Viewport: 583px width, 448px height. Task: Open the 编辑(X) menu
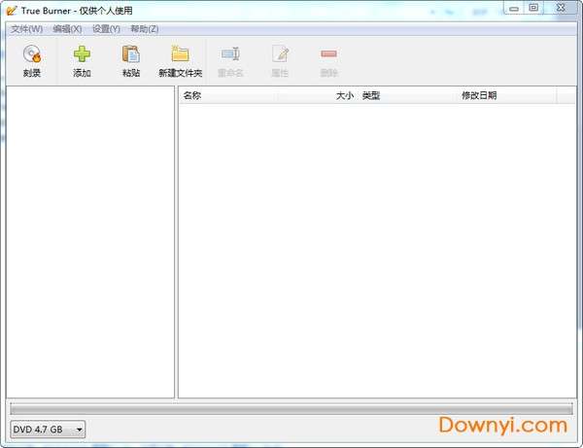(x=67, y=29)
